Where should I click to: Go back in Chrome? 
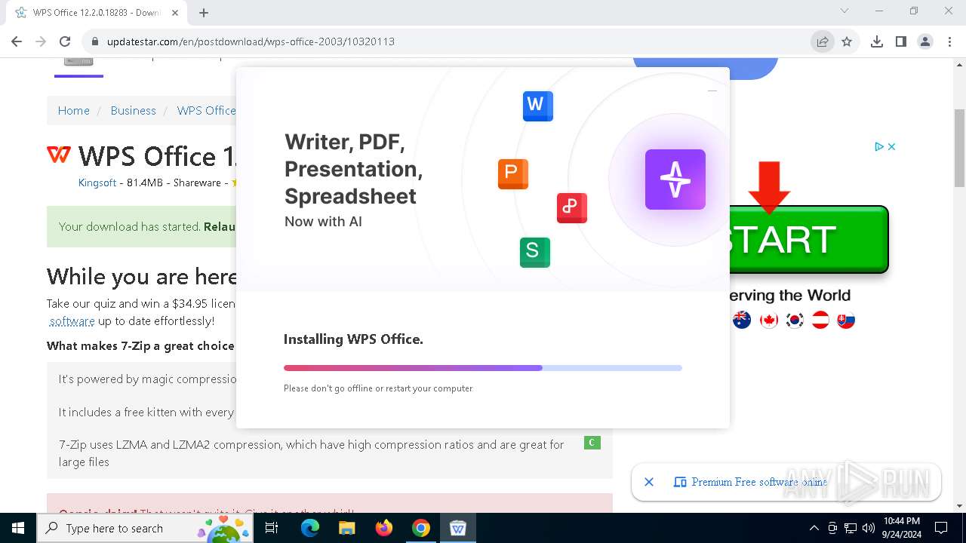coord(17,41)
